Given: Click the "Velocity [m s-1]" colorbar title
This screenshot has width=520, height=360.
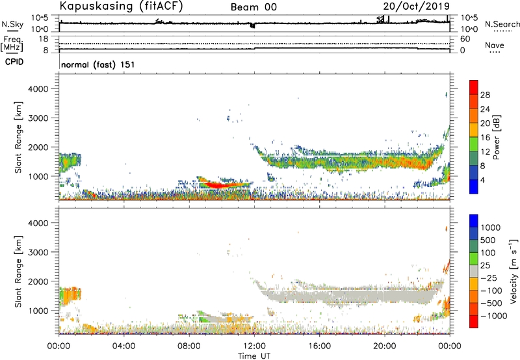Looking at the screenshot, I should (513, 271).
